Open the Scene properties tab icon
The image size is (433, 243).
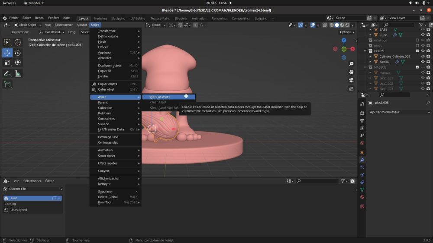point(362,136)
